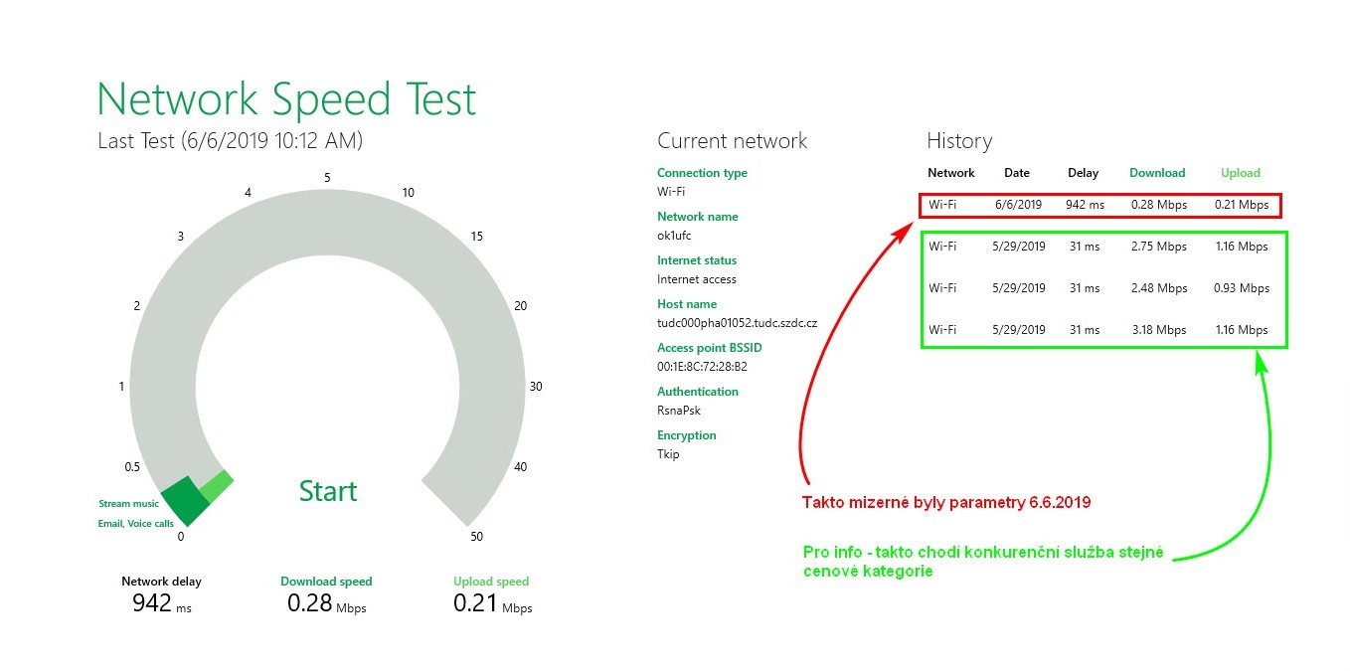
Task: Click the light green upload gauge segment
Action: point(217,485)
